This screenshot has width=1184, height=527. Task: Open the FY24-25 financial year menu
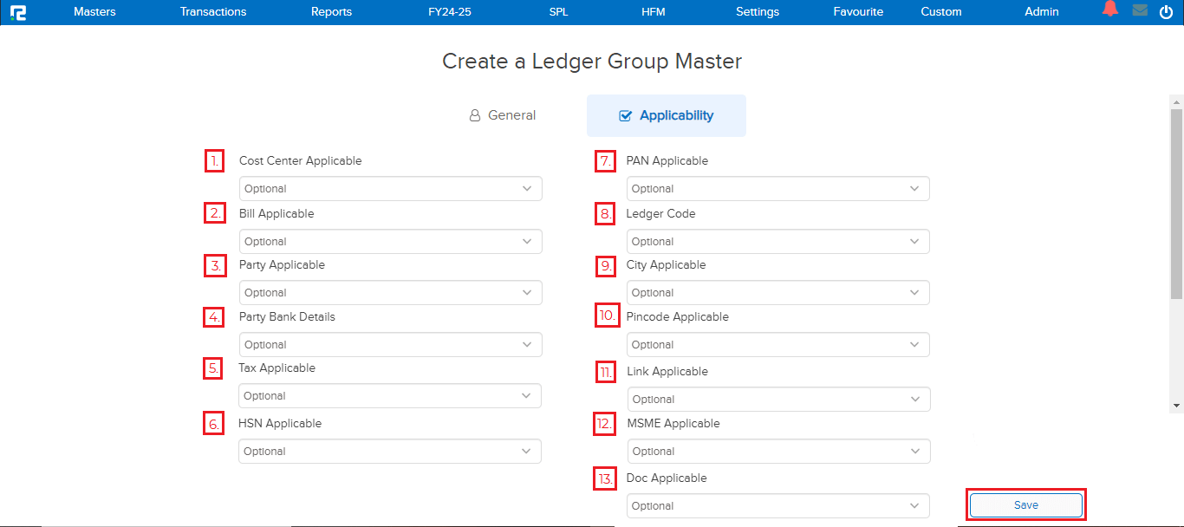[450, 12]
